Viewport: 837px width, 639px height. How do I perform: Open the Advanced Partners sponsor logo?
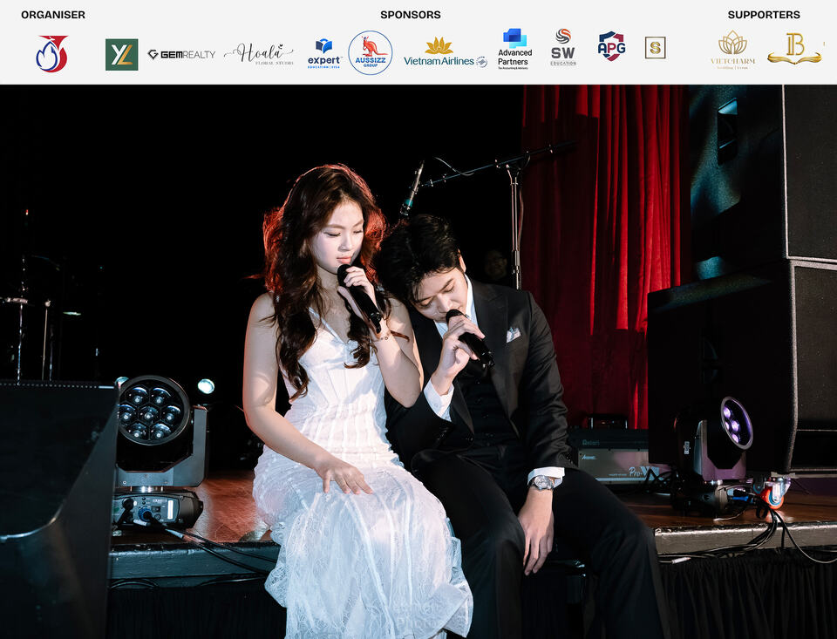click(x=514, y=49)
